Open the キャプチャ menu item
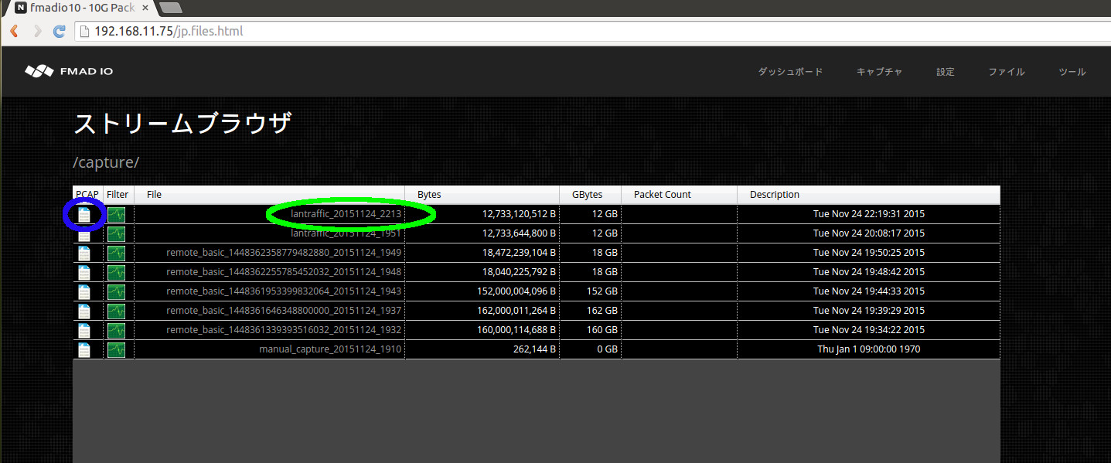 click(878, 71)
